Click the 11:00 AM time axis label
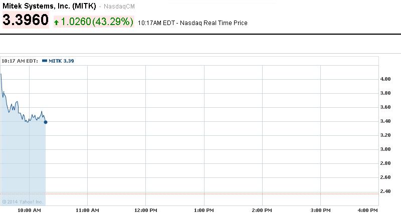The height and width of the screenshot is (214, 401). 88,209
